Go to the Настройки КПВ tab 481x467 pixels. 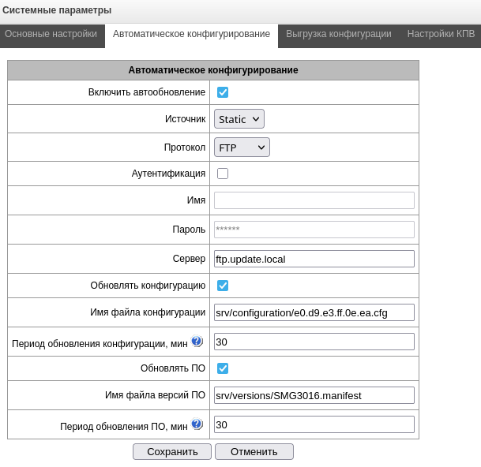(441, 34)
